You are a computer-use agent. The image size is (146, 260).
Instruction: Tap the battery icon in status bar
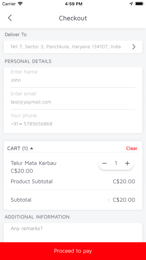tap(139, 4)
